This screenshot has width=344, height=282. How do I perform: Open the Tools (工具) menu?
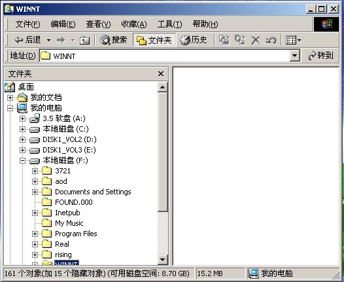(169, 24)
